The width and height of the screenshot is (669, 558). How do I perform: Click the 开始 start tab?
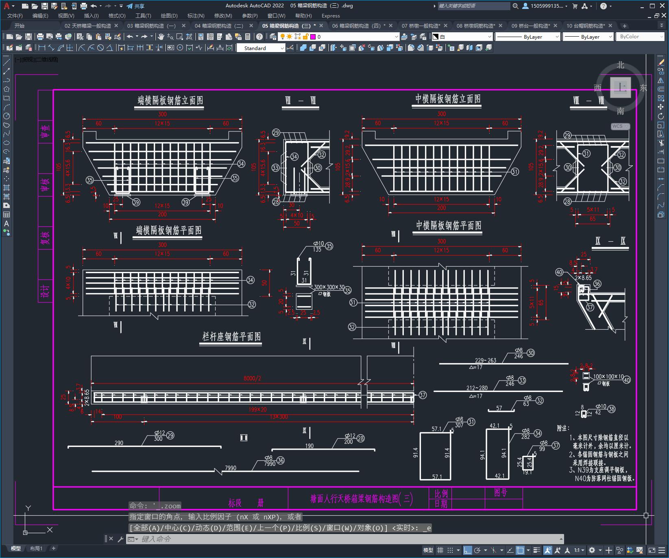[19, 26]
